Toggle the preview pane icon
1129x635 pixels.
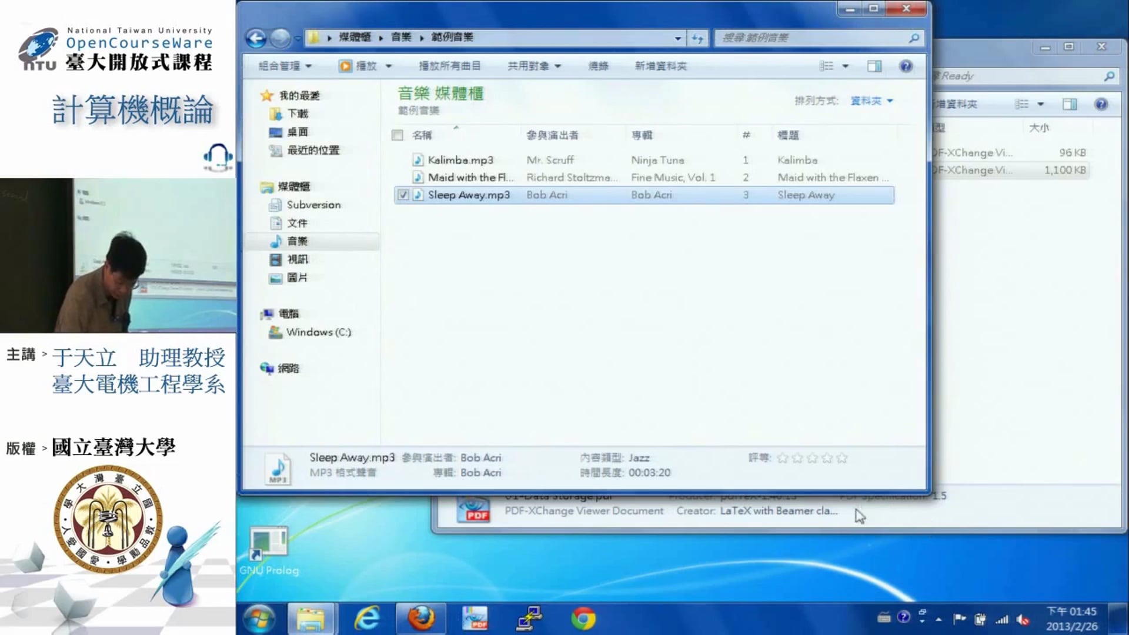[x=874, y=66]
